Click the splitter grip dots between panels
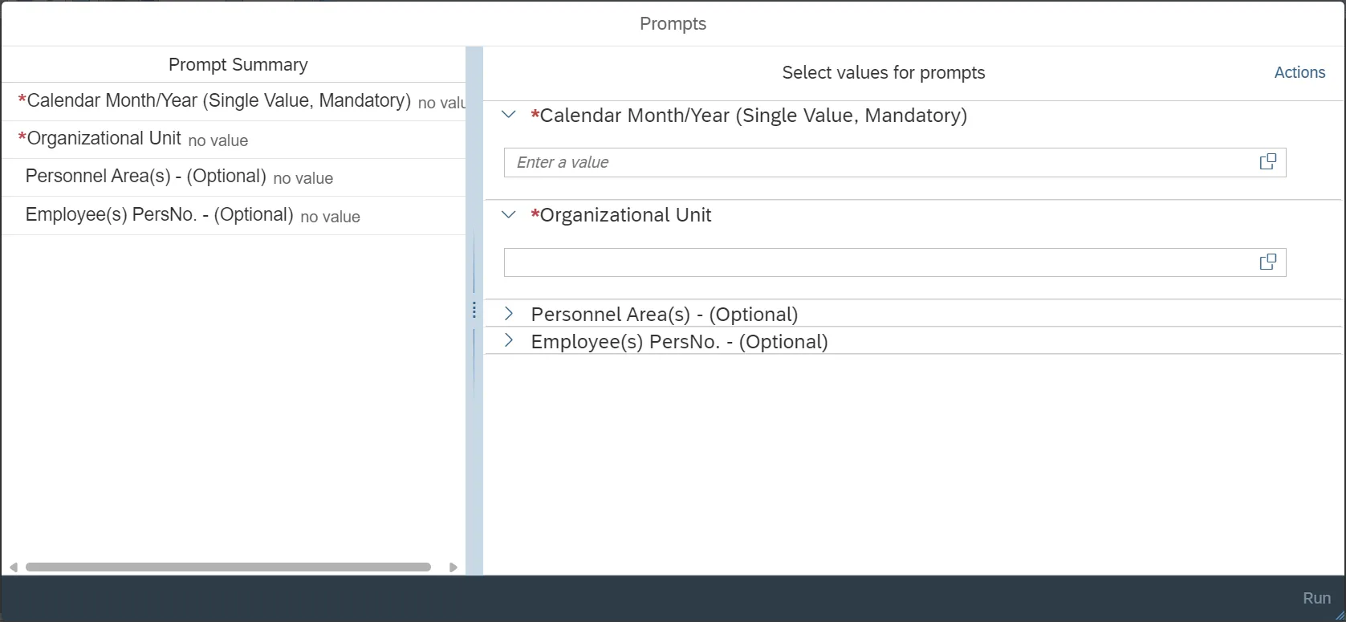The height and width of the screenshot is (622, 1346). [x=474, y=310]
